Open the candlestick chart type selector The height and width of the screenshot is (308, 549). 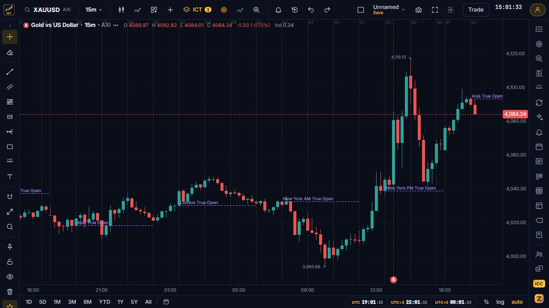coord(121,9)
